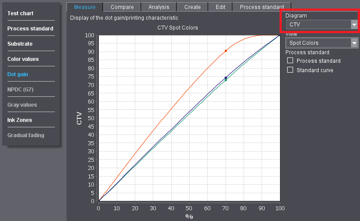Choose Substrate in the sidebar
The width and height of the screenshot is (360, 221).
(x=20, y=44)
